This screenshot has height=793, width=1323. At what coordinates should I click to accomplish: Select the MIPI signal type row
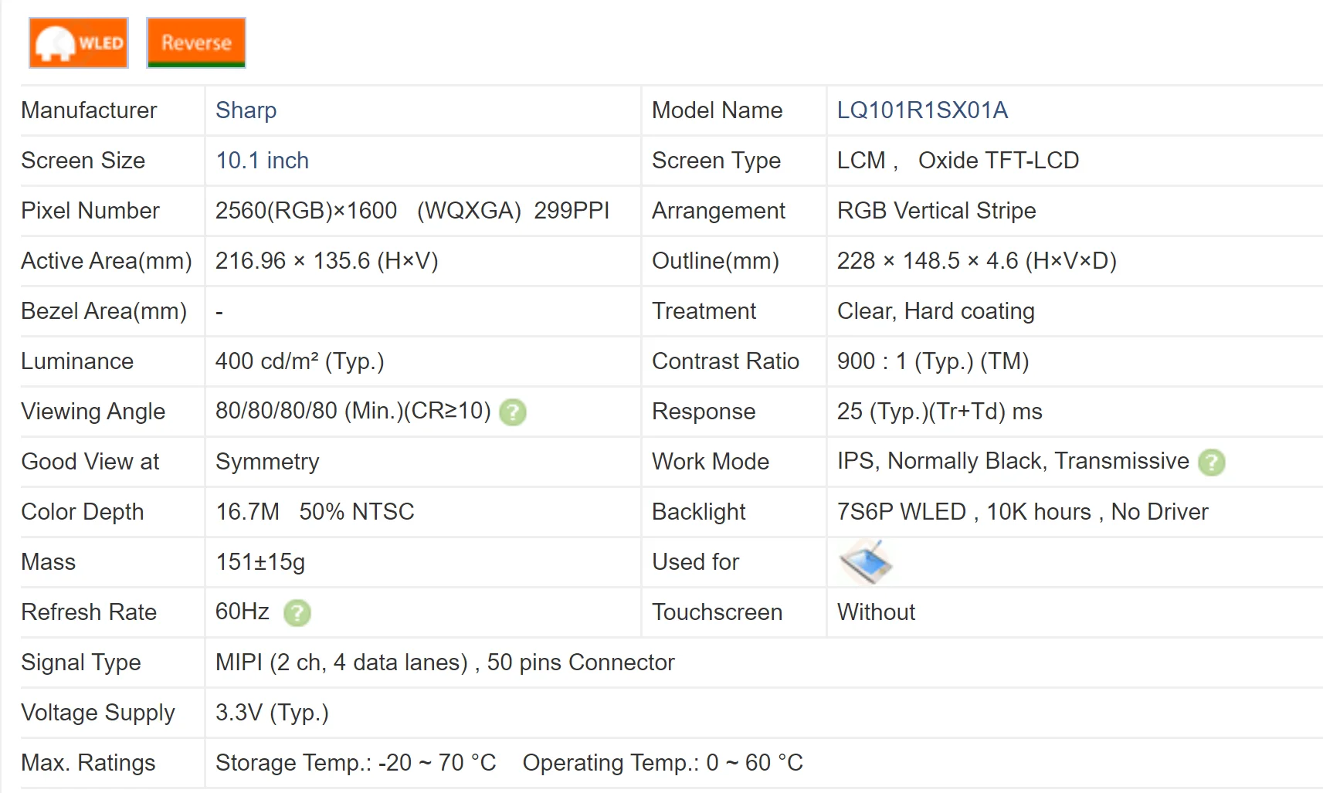[x=445, y=663]
